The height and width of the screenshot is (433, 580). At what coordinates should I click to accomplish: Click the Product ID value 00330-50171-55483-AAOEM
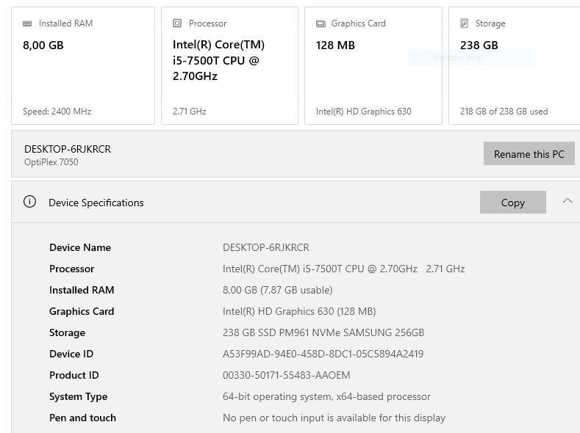point(286,375)
